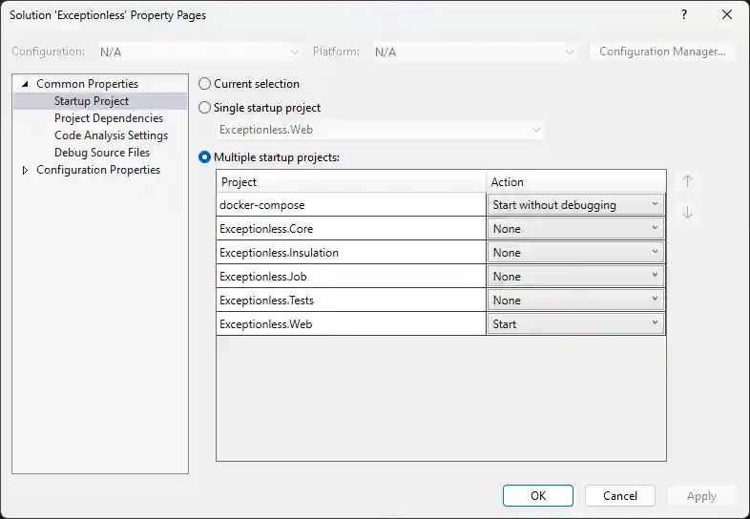The image size is (750, 519).
Task: Click the Cancel button
Action: coord(620,496)
